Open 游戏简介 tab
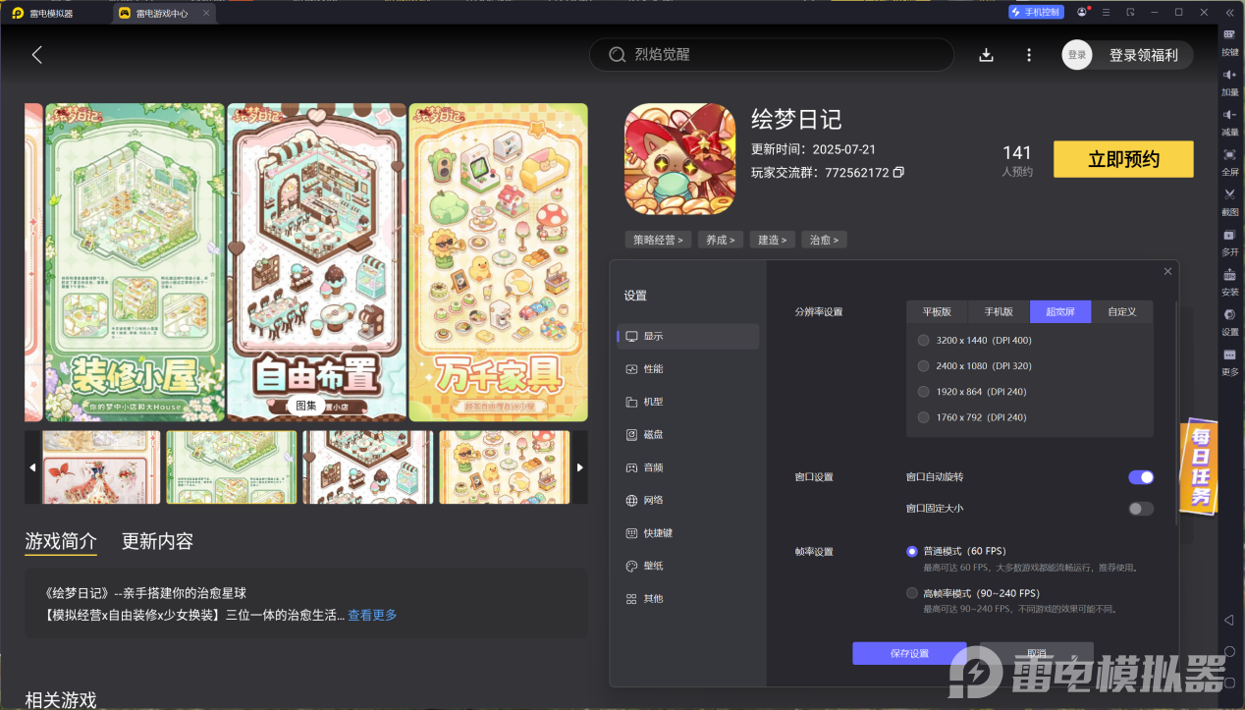The height and width of the screenshot is (710, 1245). 61,541
